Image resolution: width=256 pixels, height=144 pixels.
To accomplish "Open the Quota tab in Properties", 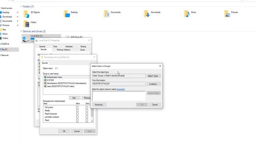I will click(82, 50).
